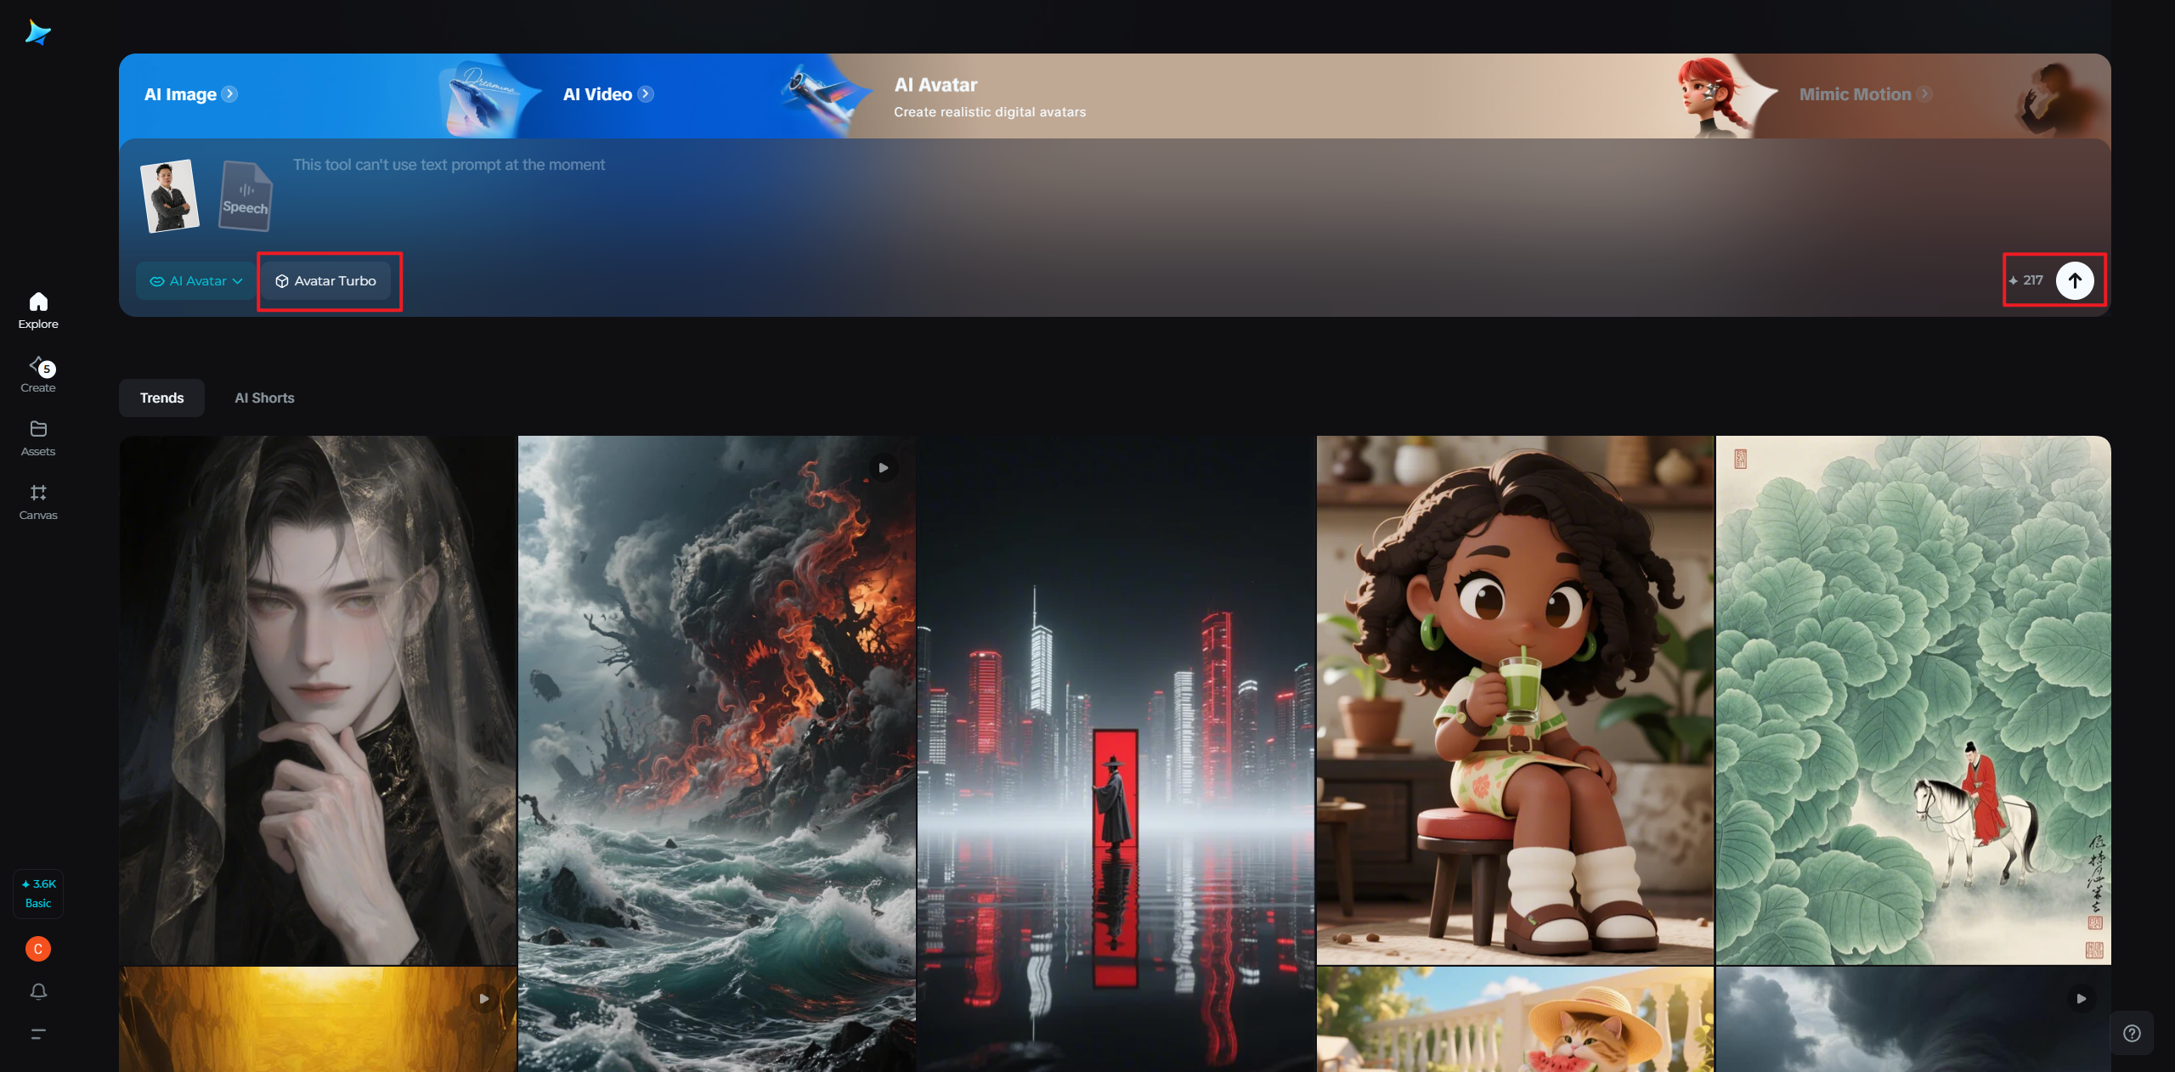The height and width of the screenshot is (1072, 2175).
Task: View your 3.6K Basic credits
Action: click(x=37, y=894)
